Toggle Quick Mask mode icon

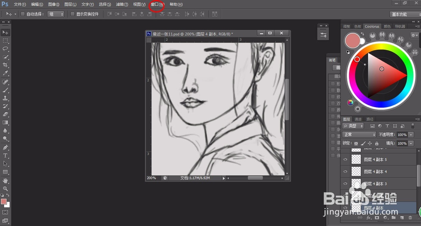tap(5, 212)
